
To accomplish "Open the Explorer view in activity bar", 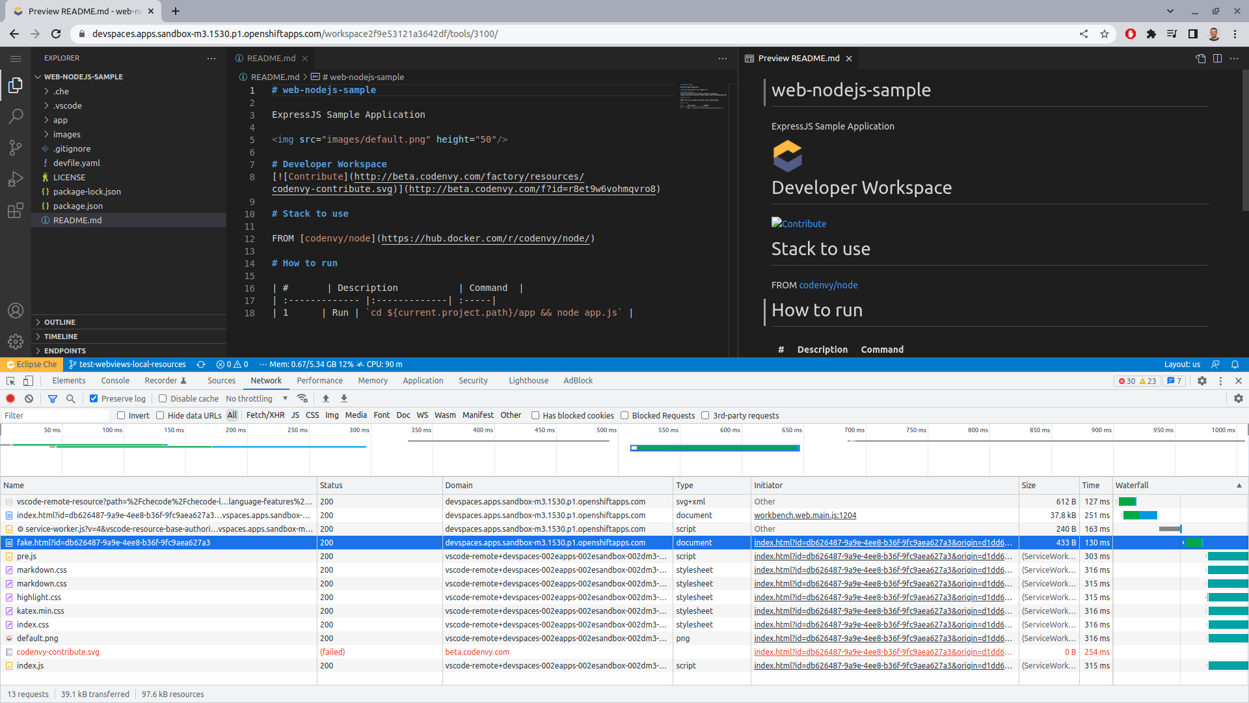I will 16,85.
